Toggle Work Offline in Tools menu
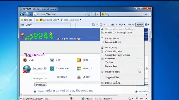 pos(122,47)
